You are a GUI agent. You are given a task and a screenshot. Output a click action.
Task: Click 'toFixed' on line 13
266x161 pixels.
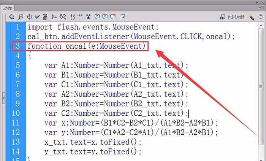(x=115, y=142)
